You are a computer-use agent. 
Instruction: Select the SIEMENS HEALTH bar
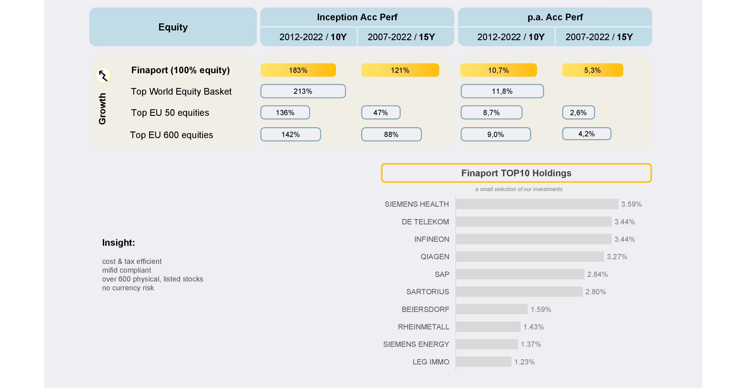coord(537,204)
